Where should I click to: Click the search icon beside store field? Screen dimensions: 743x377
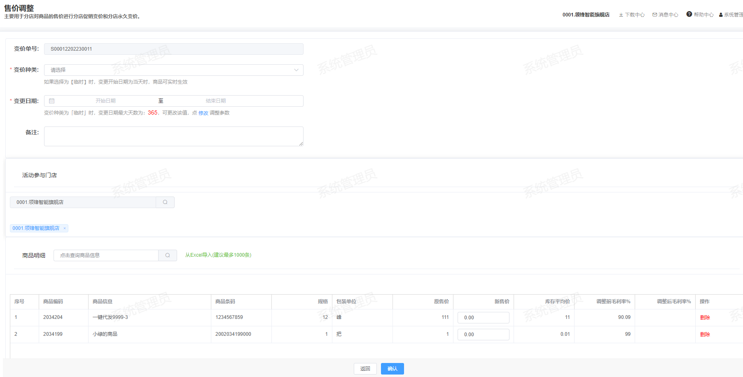(165, 202)
